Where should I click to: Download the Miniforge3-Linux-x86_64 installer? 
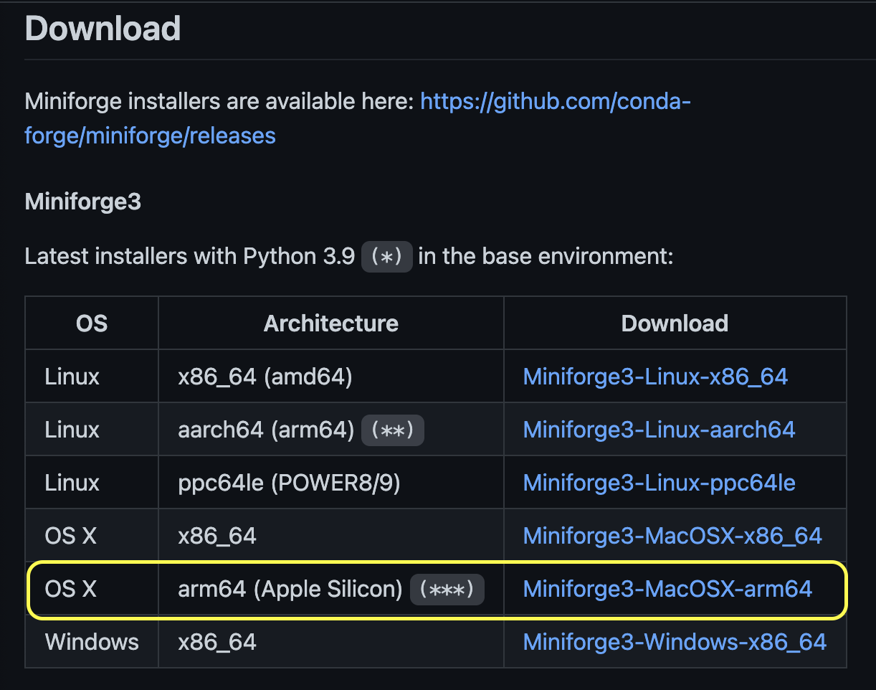coord(655,377)
